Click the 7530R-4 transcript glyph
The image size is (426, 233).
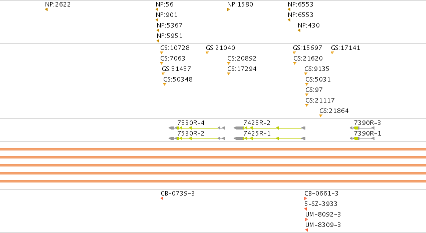pos(197,128)
